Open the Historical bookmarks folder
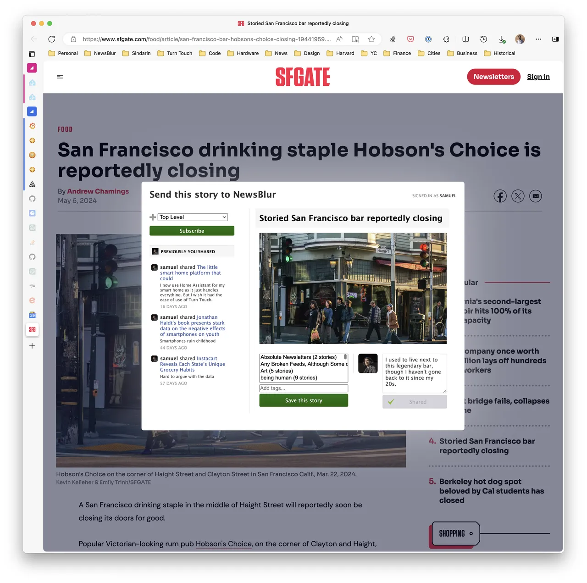The height and width of the screenshot is (583, 587). point(499,53)
